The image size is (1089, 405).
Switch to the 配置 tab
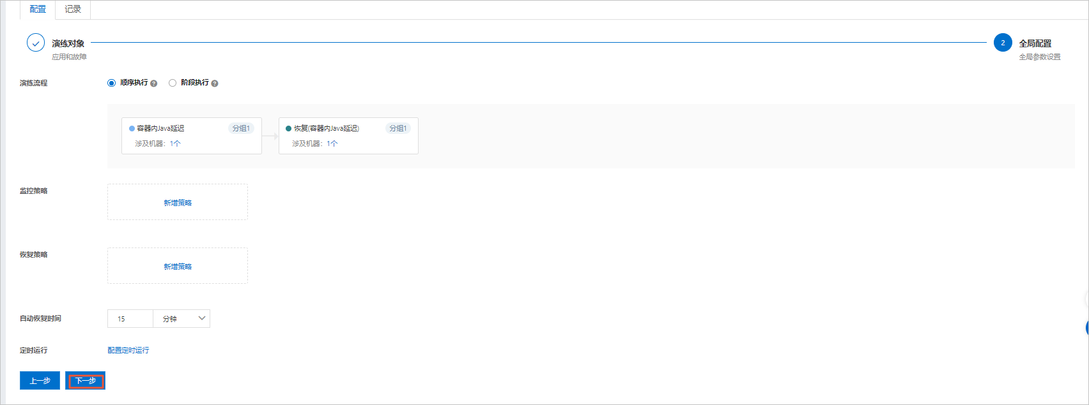tap(38, 10)
